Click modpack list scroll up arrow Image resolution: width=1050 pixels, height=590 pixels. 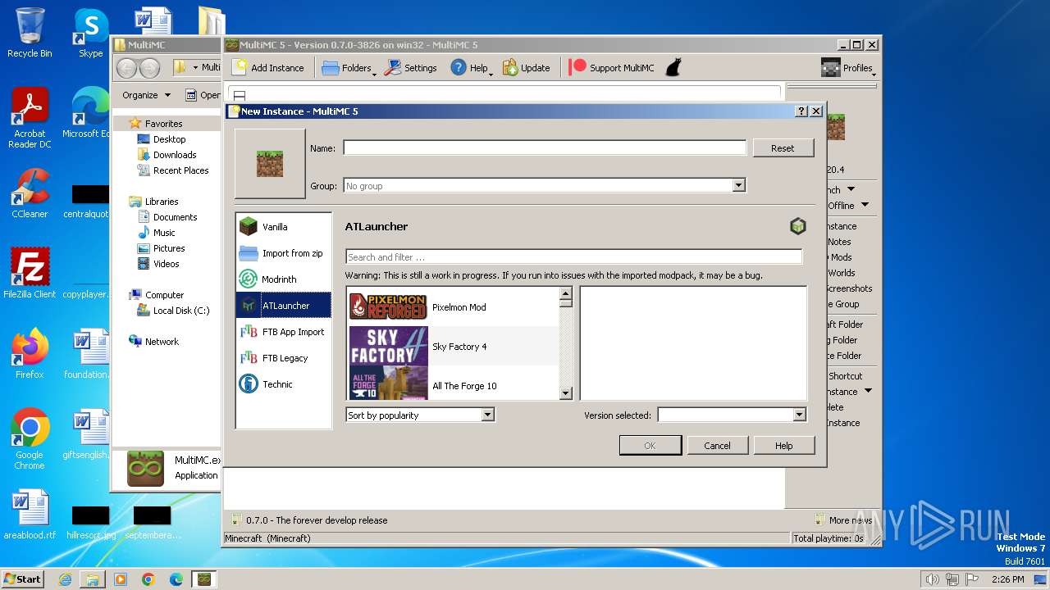tap(565, 293)
